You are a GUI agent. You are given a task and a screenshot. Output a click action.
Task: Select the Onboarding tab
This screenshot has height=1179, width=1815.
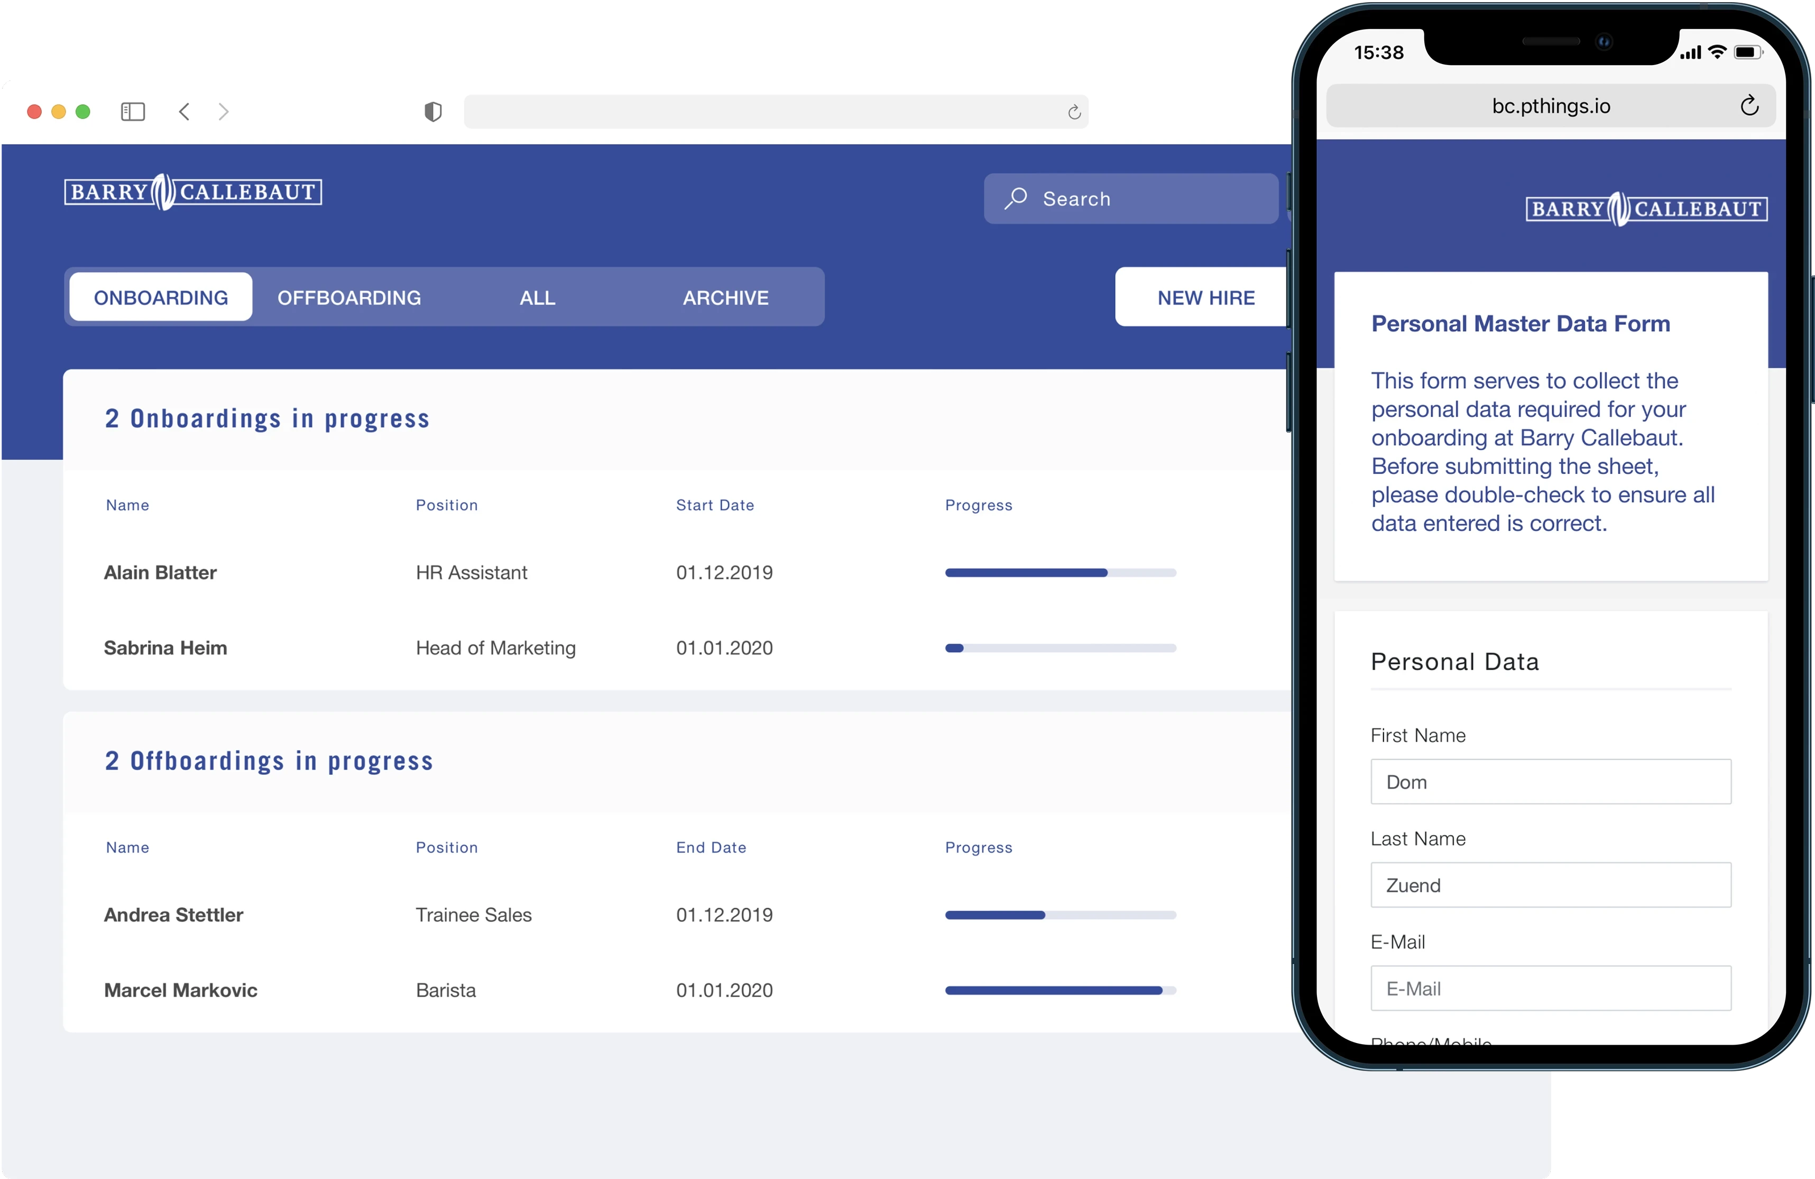point(161,298)
